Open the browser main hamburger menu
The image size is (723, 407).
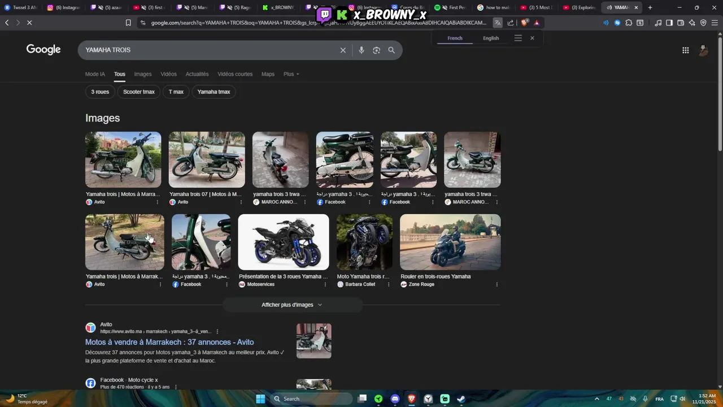[x=715, y=23]
